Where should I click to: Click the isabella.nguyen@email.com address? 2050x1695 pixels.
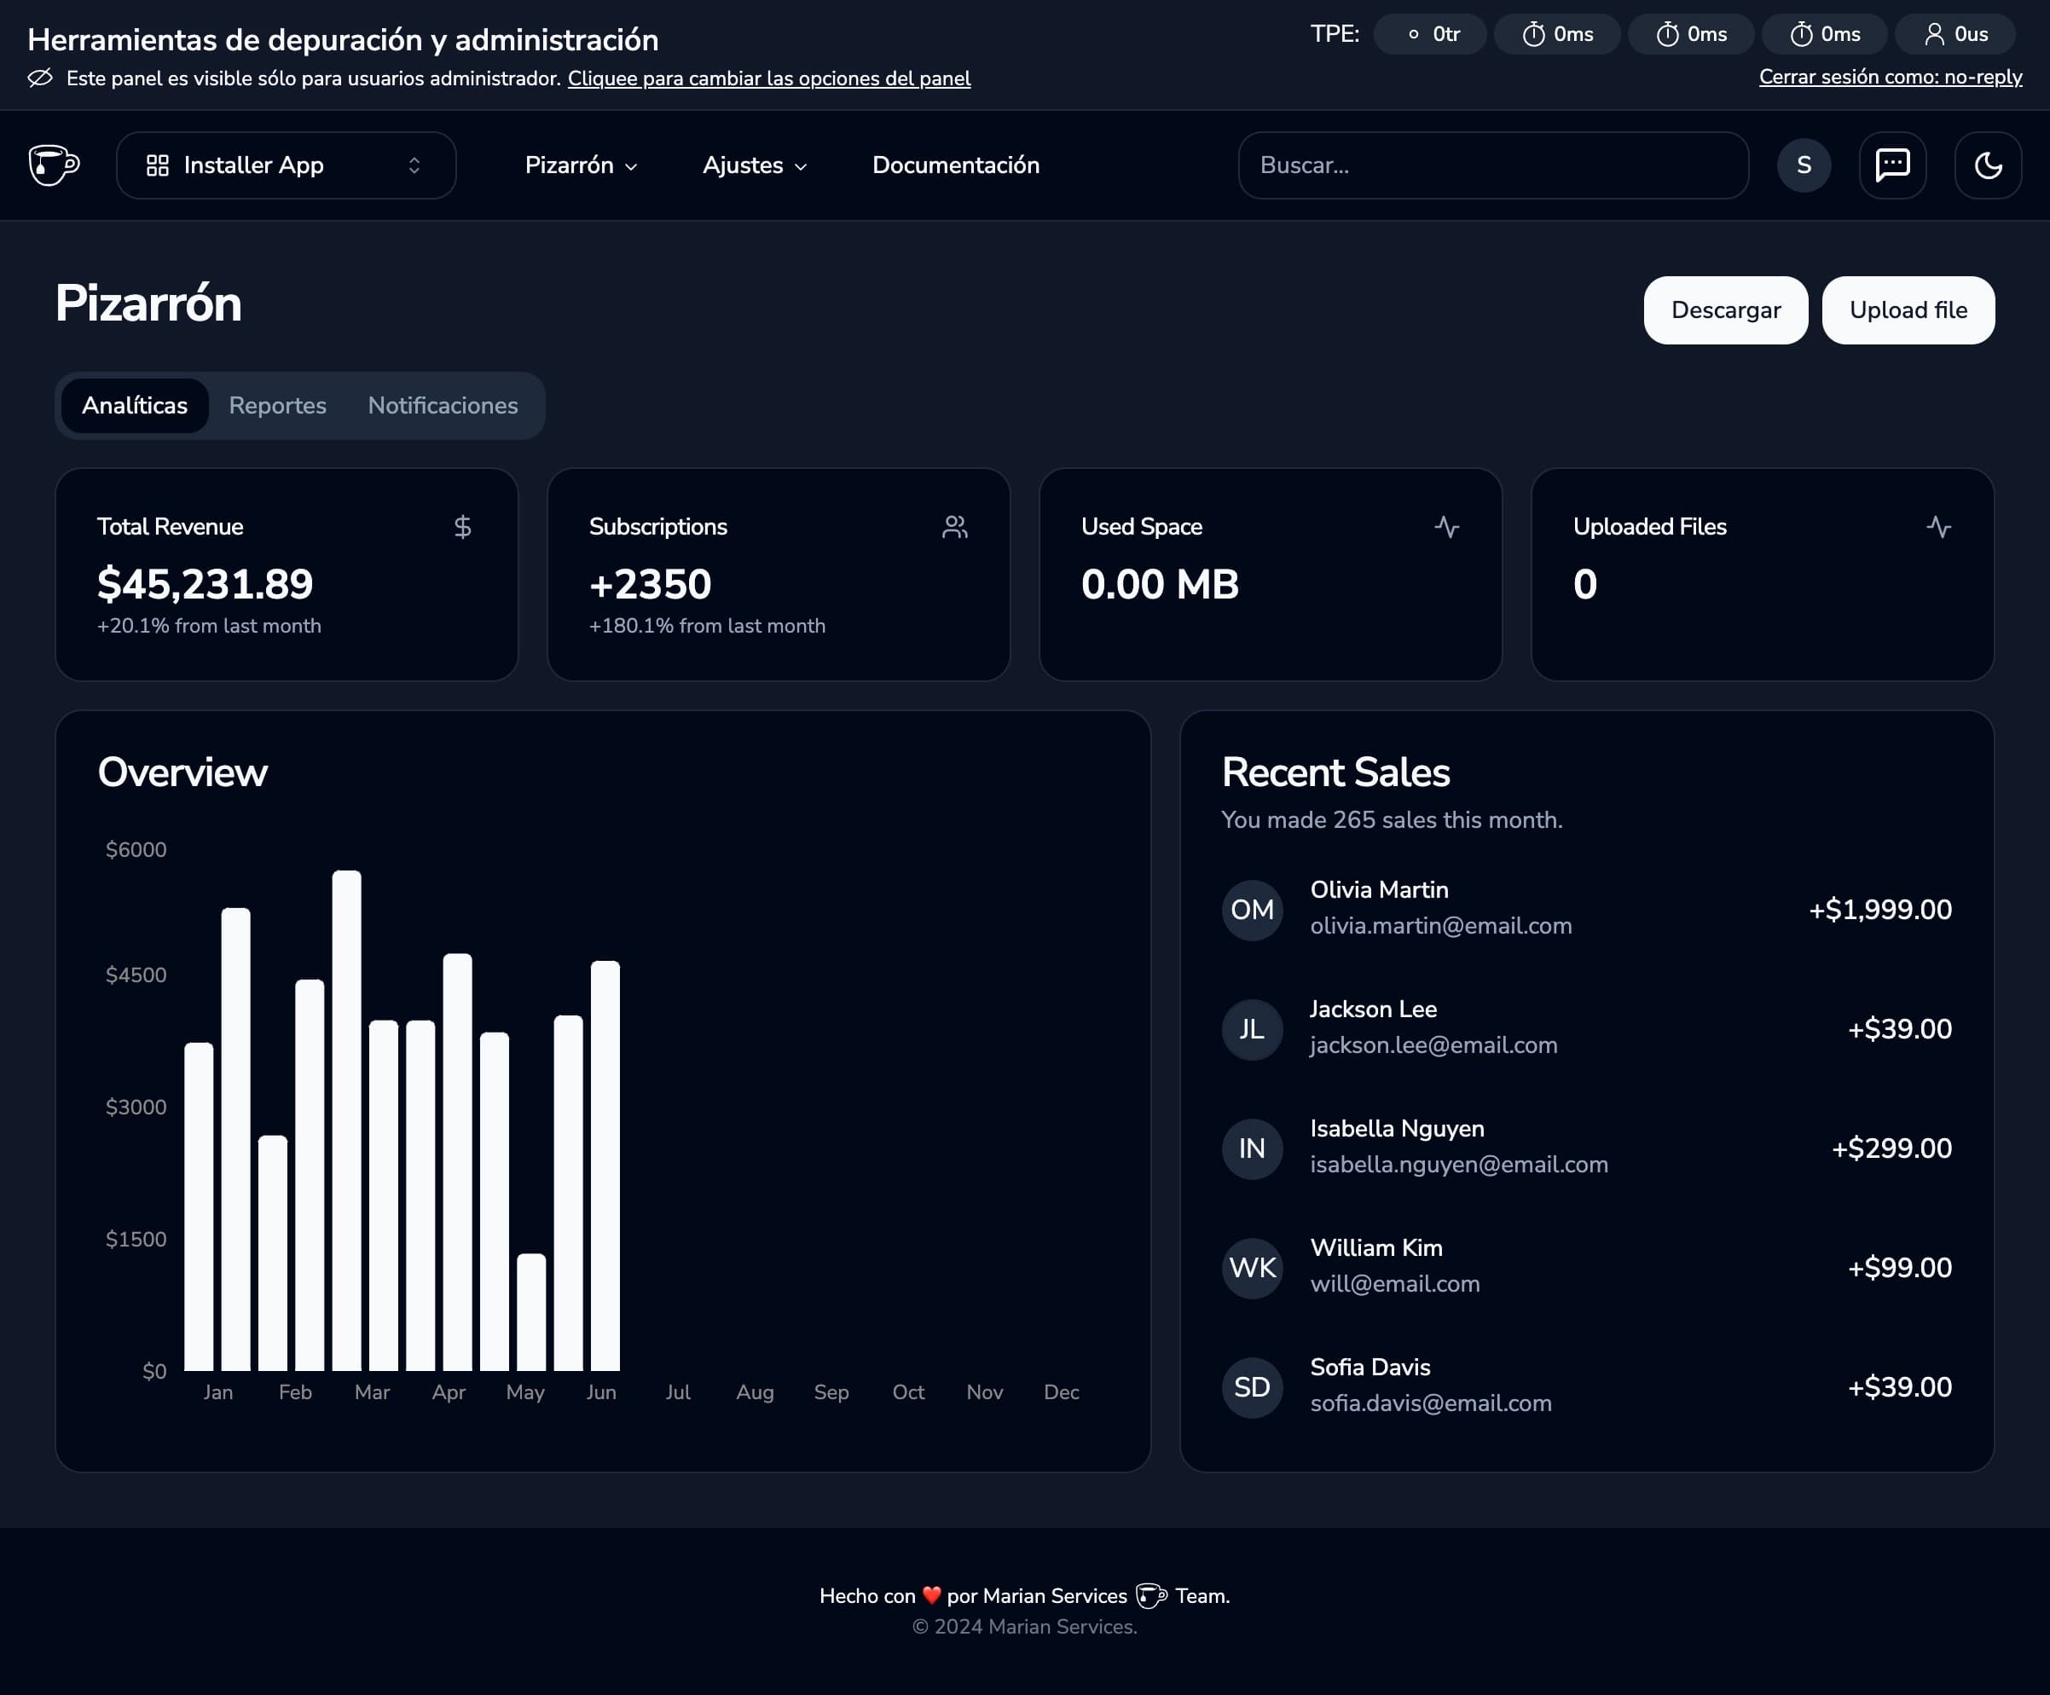[x=1458, y=1164]
